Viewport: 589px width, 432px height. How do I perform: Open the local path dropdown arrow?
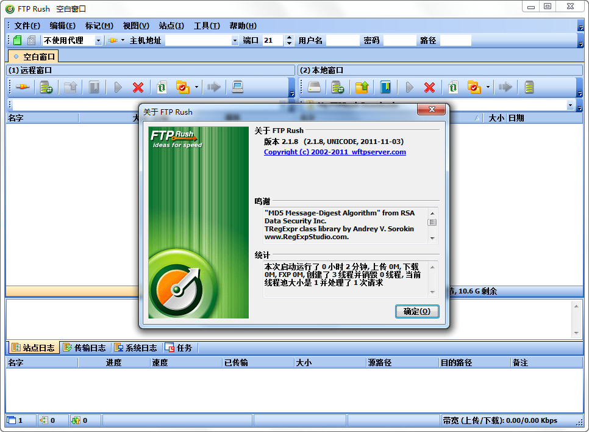coord(571,106)
